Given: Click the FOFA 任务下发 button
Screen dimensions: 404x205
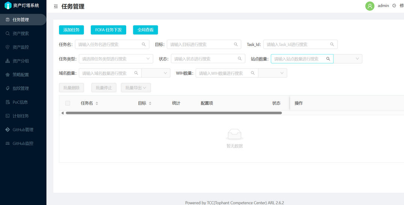Looking at the screenshot, I should click(109, 30).
